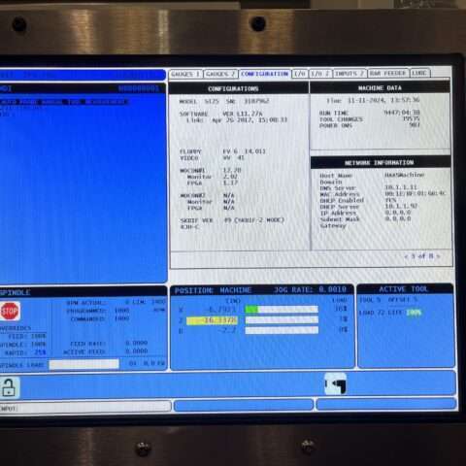
Task: Click the X axis load bar
Action: tap(282, 310)
